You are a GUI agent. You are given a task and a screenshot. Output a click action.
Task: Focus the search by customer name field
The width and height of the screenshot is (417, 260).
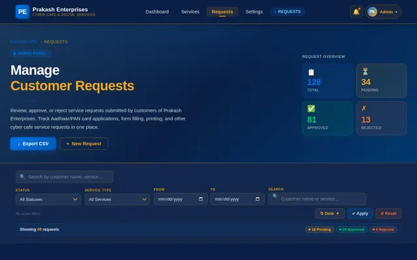[65, 177]
